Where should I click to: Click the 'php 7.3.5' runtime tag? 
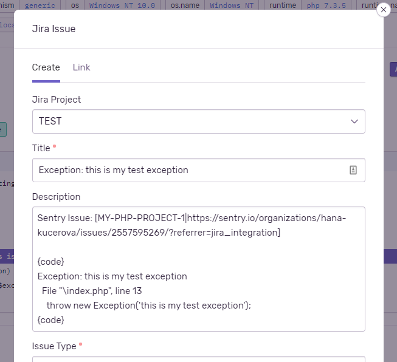point(326,5)
